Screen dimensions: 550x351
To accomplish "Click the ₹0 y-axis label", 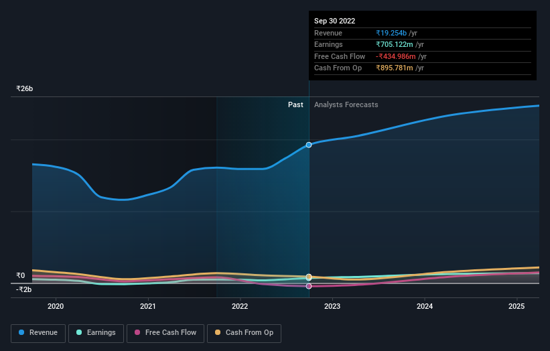I will tap(21, 275).
